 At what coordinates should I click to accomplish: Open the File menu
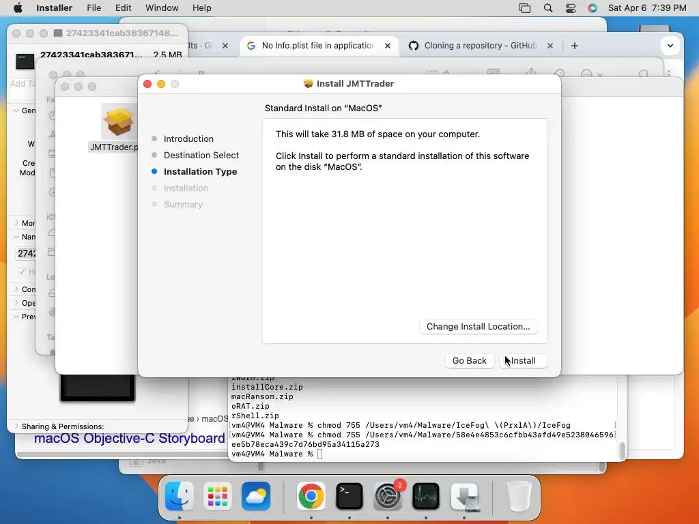[x=94, y=8]
